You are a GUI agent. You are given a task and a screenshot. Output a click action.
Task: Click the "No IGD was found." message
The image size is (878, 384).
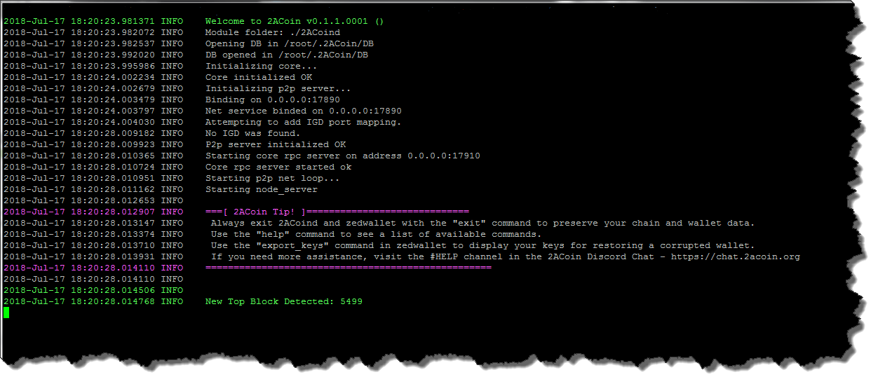click(252, 133)
